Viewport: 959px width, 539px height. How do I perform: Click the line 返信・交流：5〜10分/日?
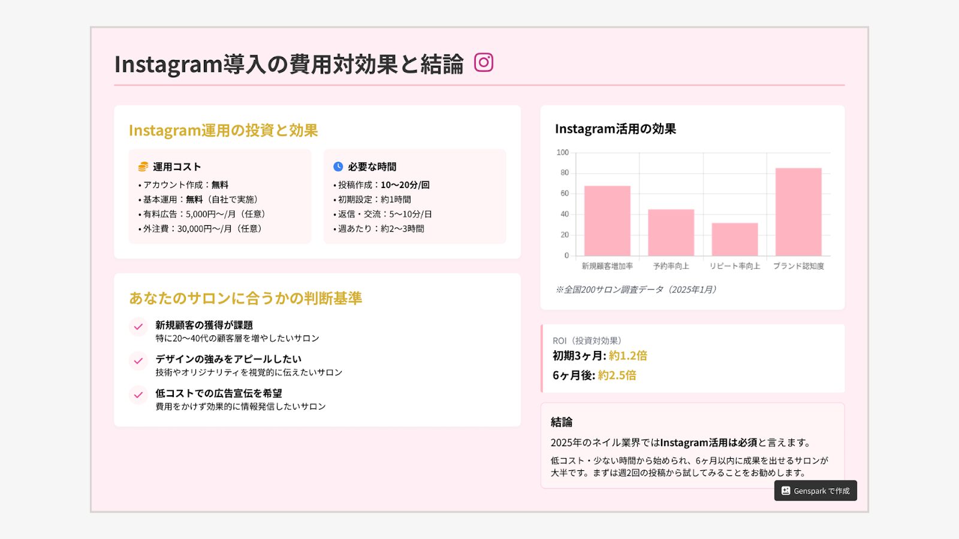(x=383, y=214)
